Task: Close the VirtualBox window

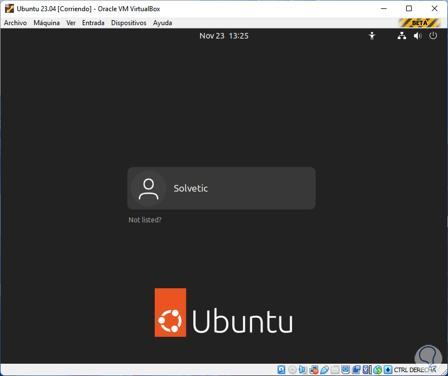Action: [434, 9]
